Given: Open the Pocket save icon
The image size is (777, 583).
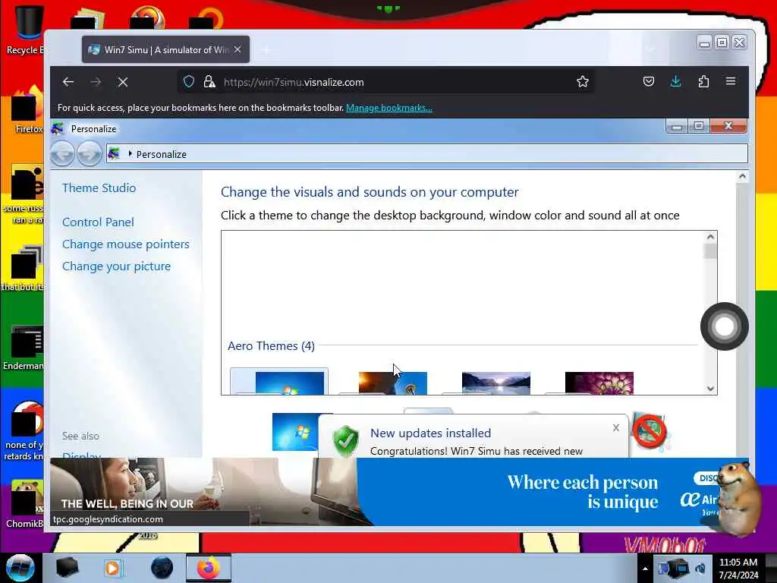Looking at the screenshot, I should [648, 82].
